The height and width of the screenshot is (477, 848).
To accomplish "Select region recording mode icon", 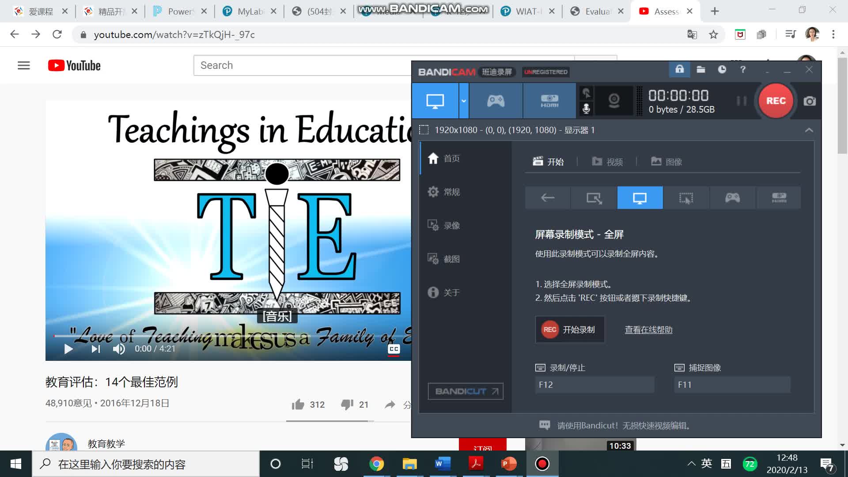I will tap(686, 198).
